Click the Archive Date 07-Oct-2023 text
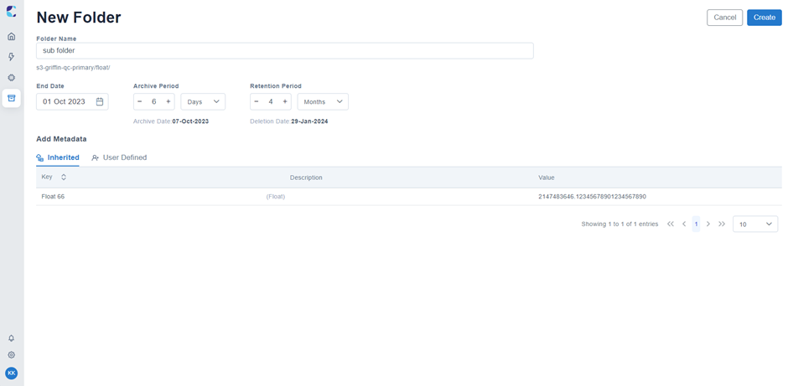Image resolution: width=788 pixels, height=386 pixels. coord(171,121)
